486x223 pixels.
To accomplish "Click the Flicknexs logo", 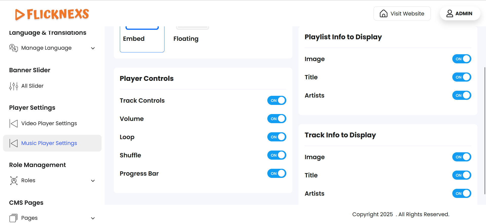I will [x=52, y=14].
